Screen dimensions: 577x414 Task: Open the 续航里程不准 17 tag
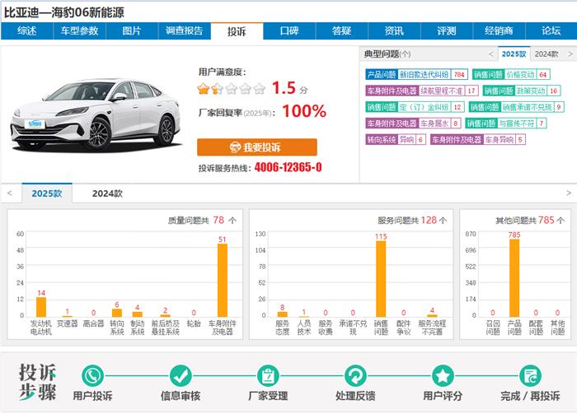coord(422,91)
